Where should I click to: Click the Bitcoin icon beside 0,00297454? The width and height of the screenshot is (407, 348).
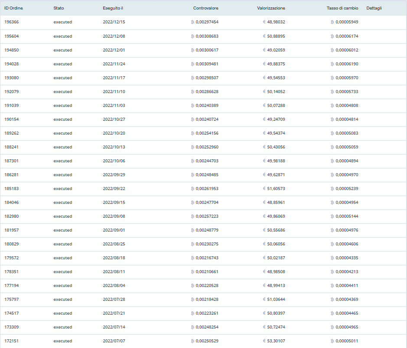[x=192, y=23]
